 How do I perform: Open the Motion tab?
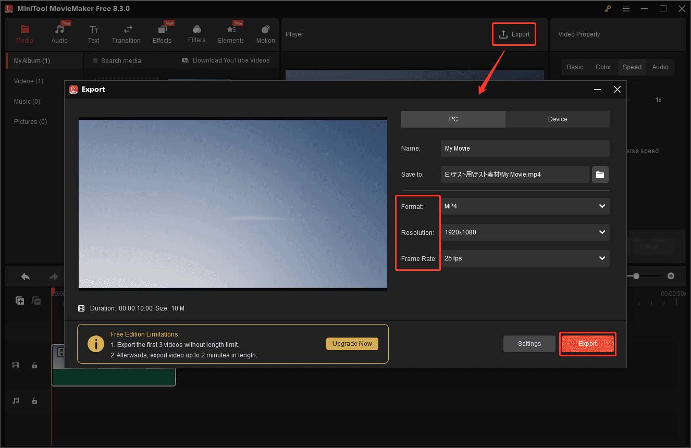tap(265, 34)
